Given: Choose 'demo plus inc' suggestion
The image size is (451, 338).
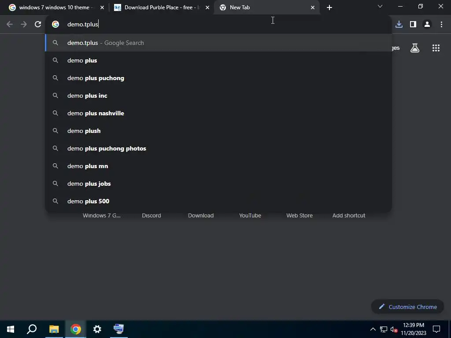Looking at the screenshot, I should [218, 96].
